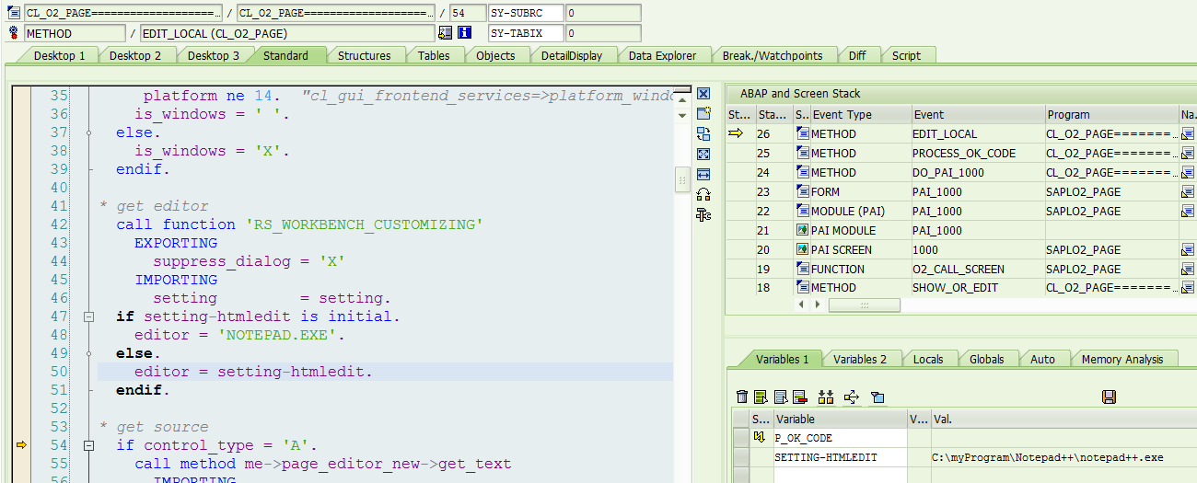
Task: Select the PAI_1000 FORM stack row
Action: (960, 192)
